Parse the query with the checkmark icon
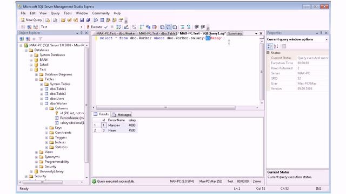 (x=106, y=27)
